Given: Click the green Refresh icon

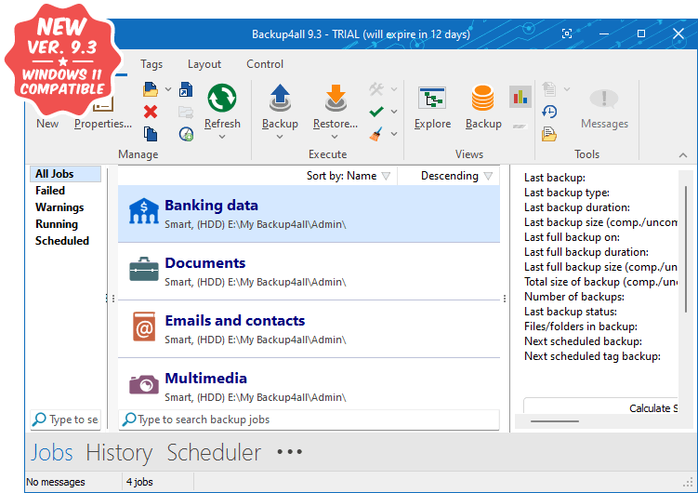Looking at the screenshot, I should [222, 98].
